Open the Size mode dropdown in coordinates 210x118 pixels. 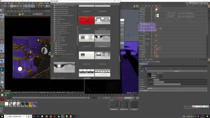click(124, 109)
